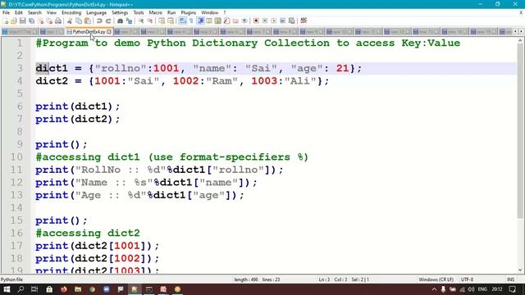This screenshot has width=525, height=295.
Task: Open the Encoding menu
Action: [71, 13]
